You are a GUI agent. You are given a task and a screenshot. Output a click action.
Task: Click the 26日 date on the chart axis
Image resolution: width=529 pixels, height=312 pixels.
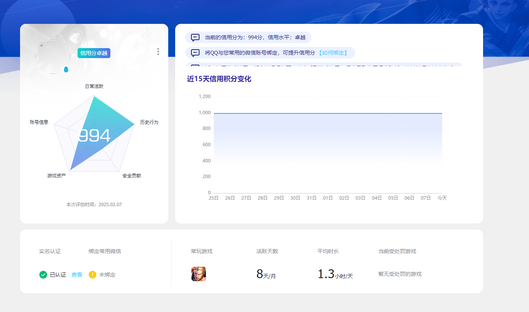coord(230,198)
